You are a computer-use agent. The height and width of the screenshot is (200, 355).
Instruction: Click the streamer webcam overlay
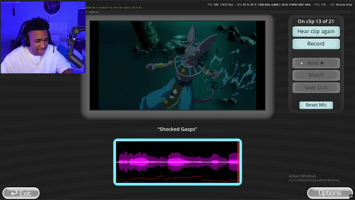pos(43,37)
